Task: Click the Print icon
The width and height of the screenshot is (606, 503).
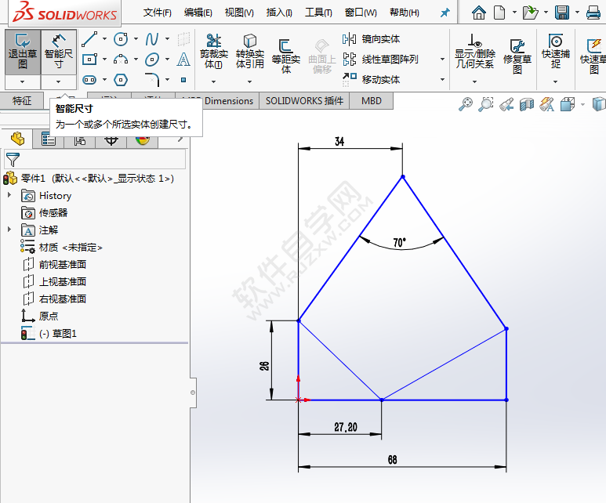Action: (x=593, y=13)
